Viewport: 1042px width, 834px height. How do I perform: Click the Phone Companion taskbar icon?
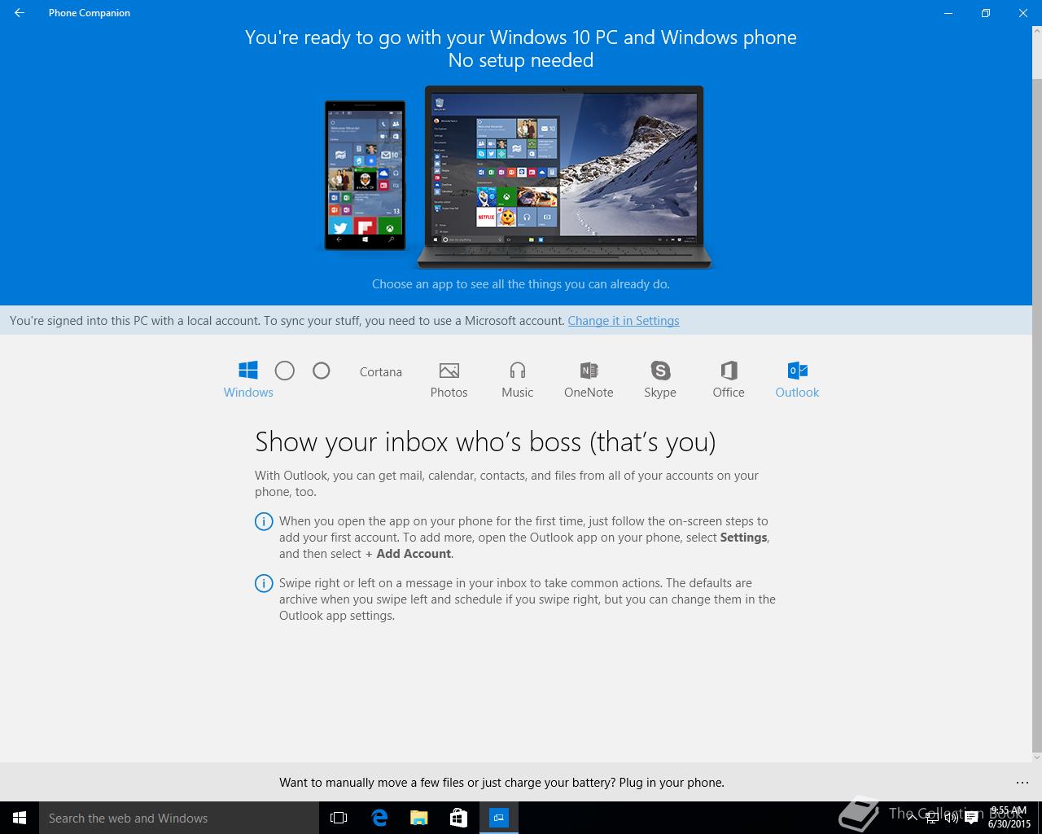click(x=498, y=818)
